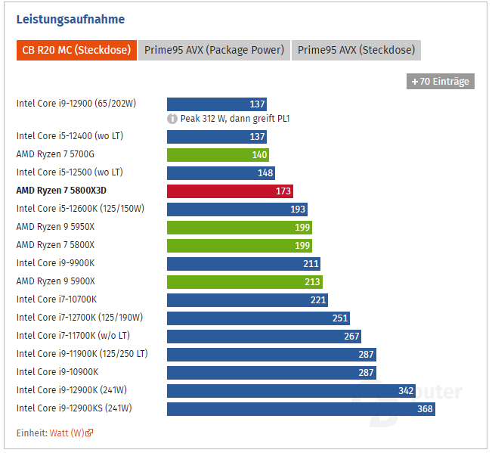Screen dimensions: 492x453
Task: Select the CB R20 MC (Steckdose) tab
Action: click(76, 50)
